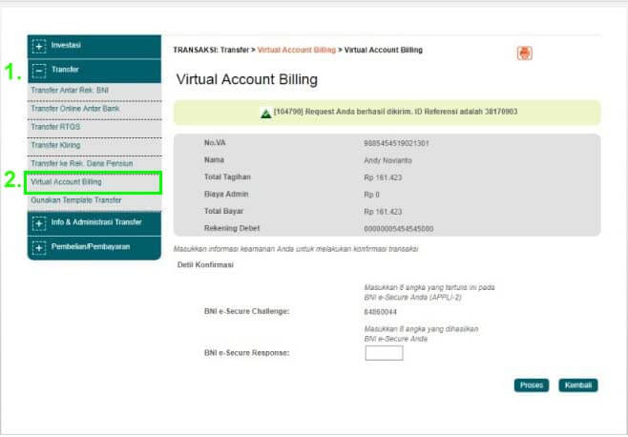Click the Proses button
628x437 pixels.
(532, 385)
